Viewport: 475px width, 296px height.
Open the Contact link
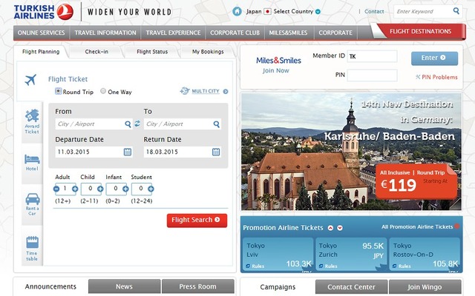[374, 12]
